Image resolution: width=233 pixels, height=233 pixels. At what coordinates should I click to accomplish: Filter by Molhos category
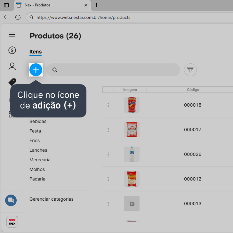(x=37, y=169)
